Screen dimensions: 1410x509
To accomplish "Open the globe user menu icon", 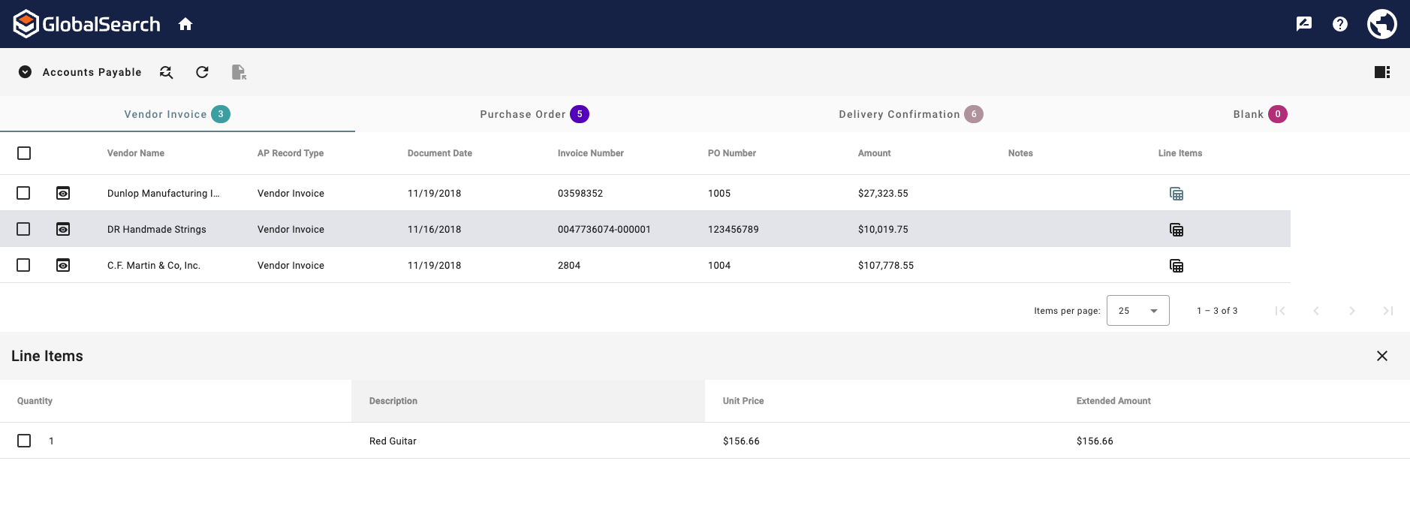I will [1381, 24].
